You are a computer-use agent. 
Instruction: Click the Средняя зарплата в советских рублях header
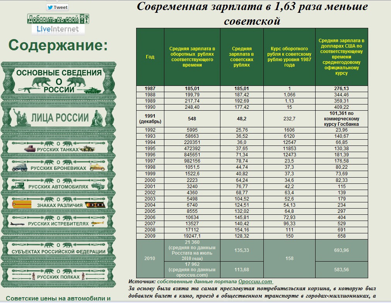point(242,56)
